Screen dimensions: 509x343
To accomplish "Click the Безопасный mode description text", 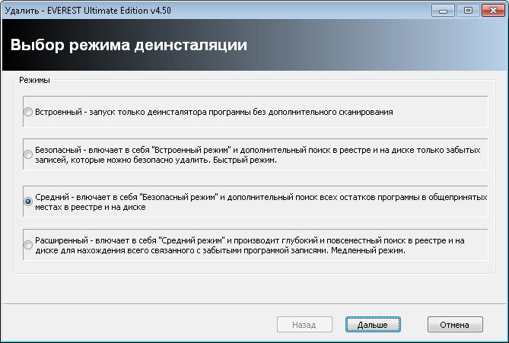I will (258, 155).
